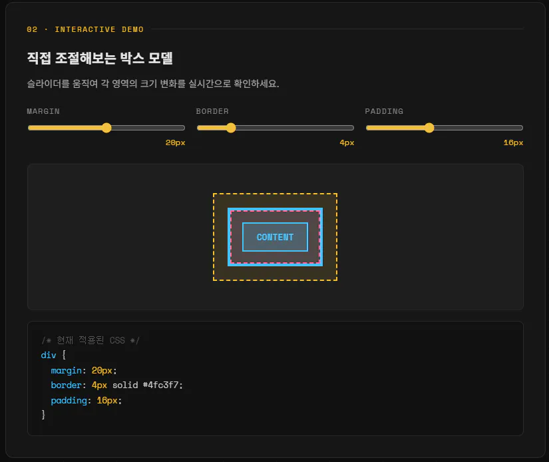The width and height of the screenshot is (549, 462).
Task: Click the MARGIN slider thumb
Action: tap(106, 128)
